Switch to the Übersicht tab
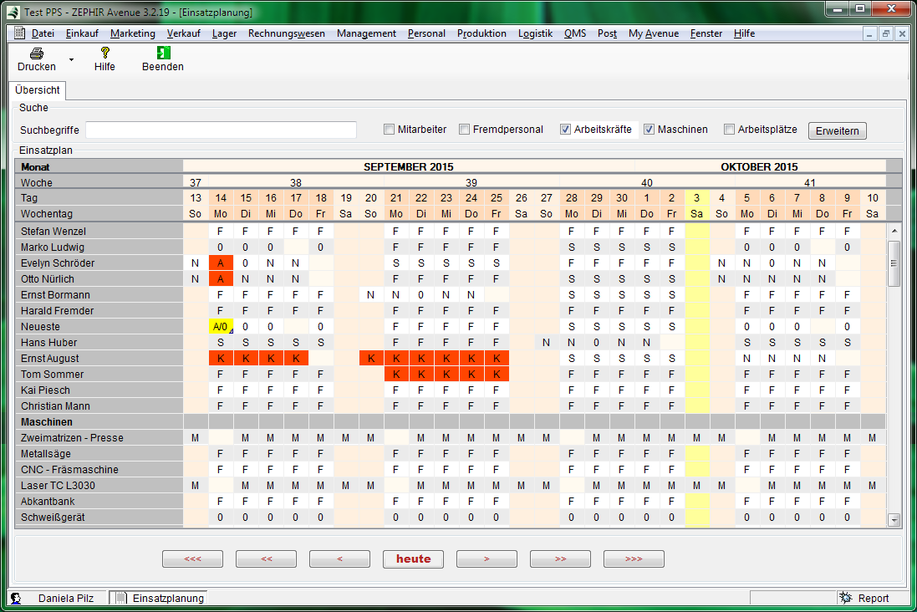The height and width of the screenshot is (612, 917). pos(38,90)
